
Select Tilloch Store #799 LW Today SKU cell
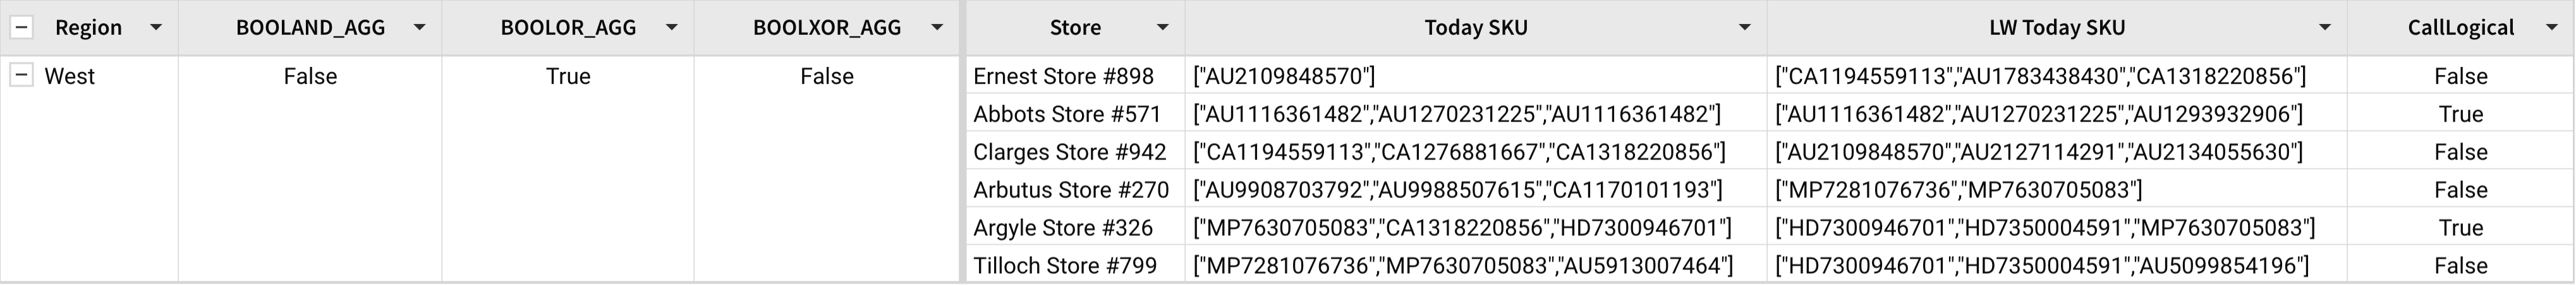(x=2057, y=265)
